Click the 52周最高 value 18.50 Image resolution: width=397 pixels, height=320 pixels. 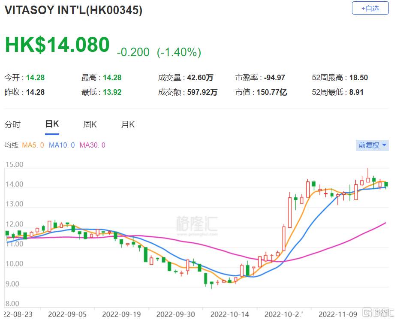coord(359,78)
